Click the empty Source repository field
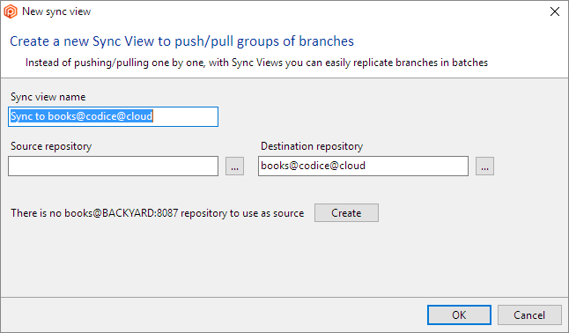Screen dimensions: 569x333 point(114,166)
